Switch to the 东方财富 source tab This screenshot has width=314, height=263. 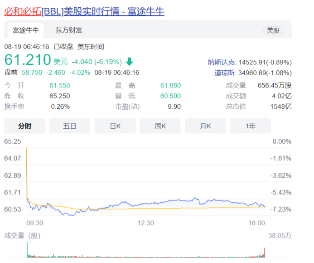[x=69, y=30]
